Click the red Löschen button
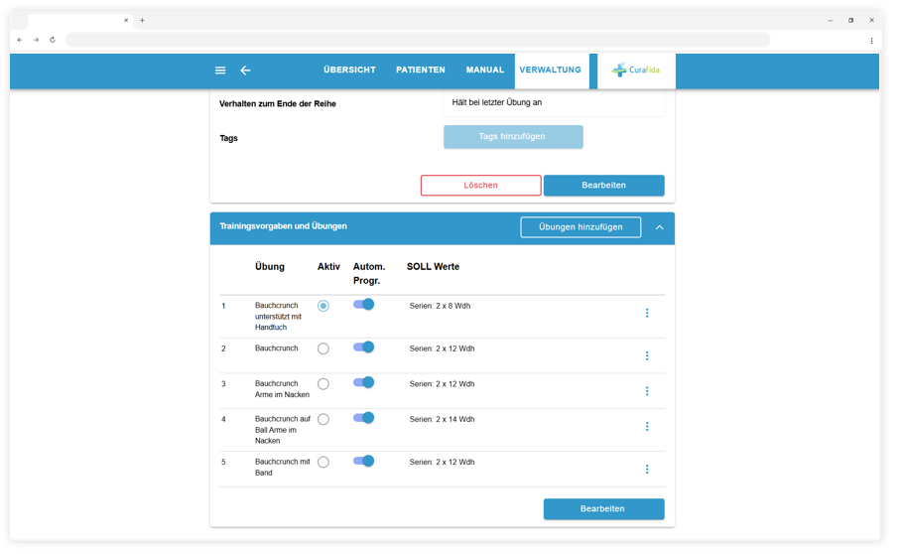Image resolution: width=903 pixels, height=554 pixels. [x=481, y=185]
